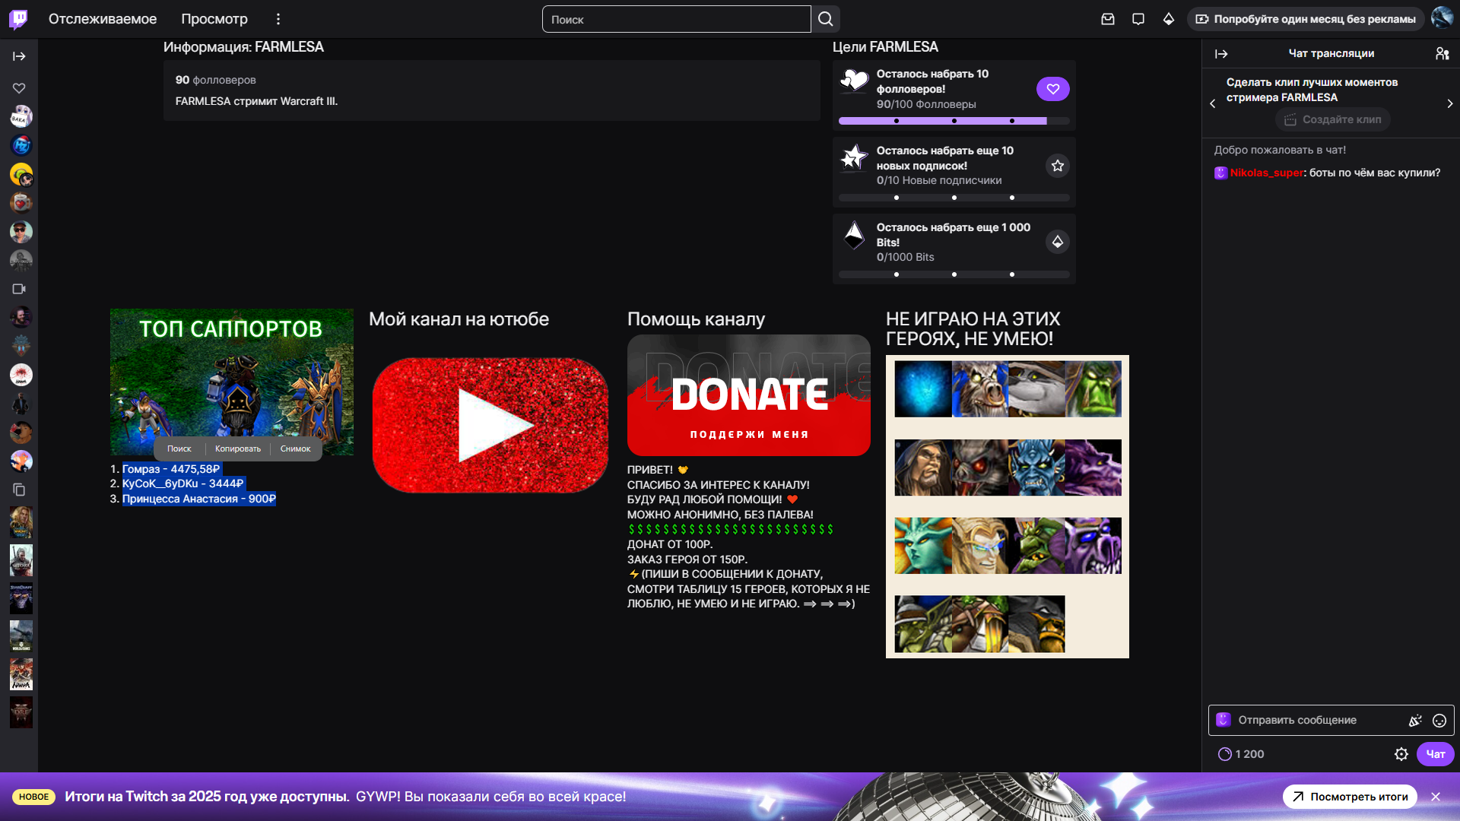Toggle the follow heart on followers goal
The image size is (1460, 821).
tap(1052, 89)
